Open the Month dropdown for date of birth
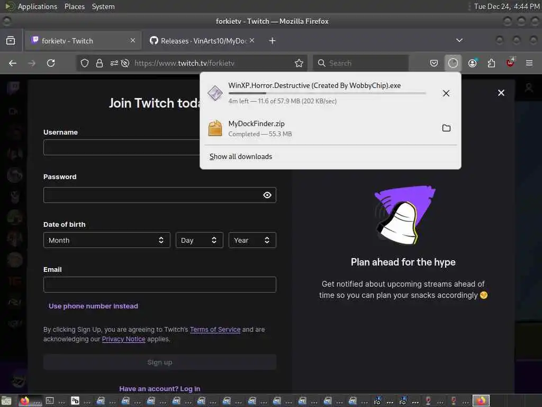 click(107, 240)
